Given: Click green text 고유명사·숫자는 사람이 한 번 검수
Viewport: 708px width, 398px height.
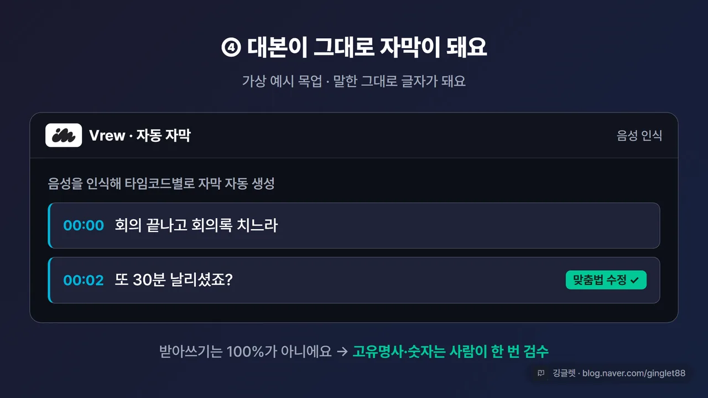Looking at the screenshot, I should pyautogui.click(x=451, y=352).
